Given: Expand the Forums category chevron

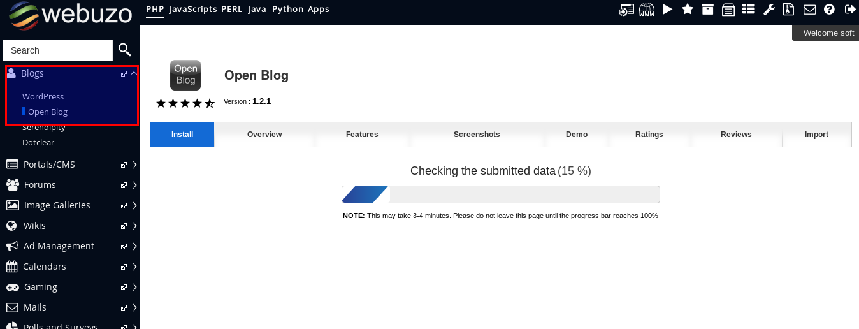Looking at the screenshot, I should 134,185.
